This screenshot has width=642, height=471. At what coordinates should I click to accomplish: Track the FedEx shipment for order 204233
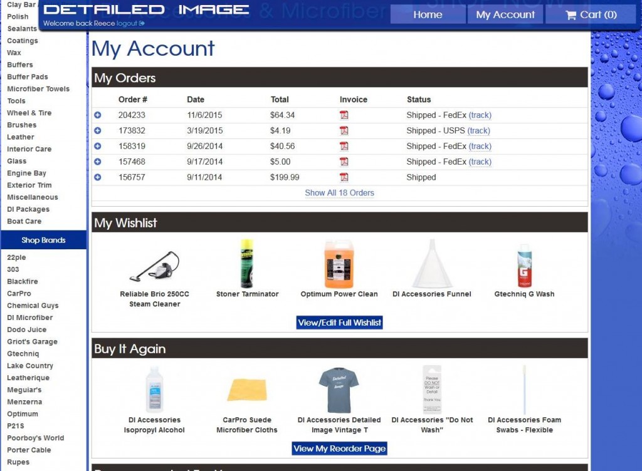point(480,115)
